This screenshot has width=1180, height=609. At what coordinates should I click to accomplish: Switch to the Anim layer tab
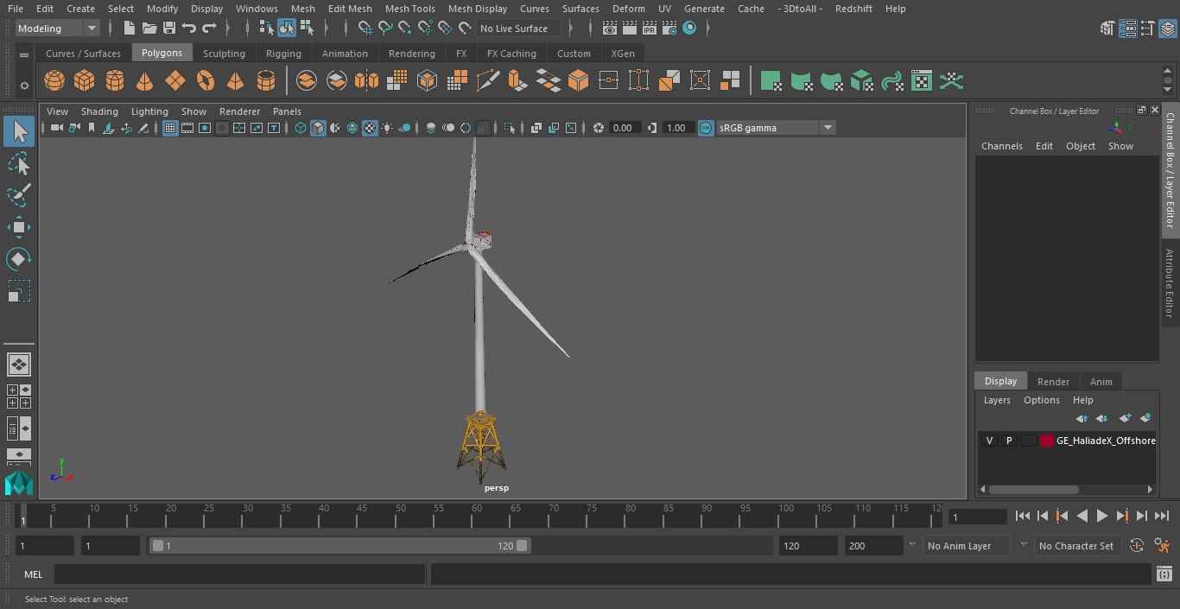(1101, 382)
